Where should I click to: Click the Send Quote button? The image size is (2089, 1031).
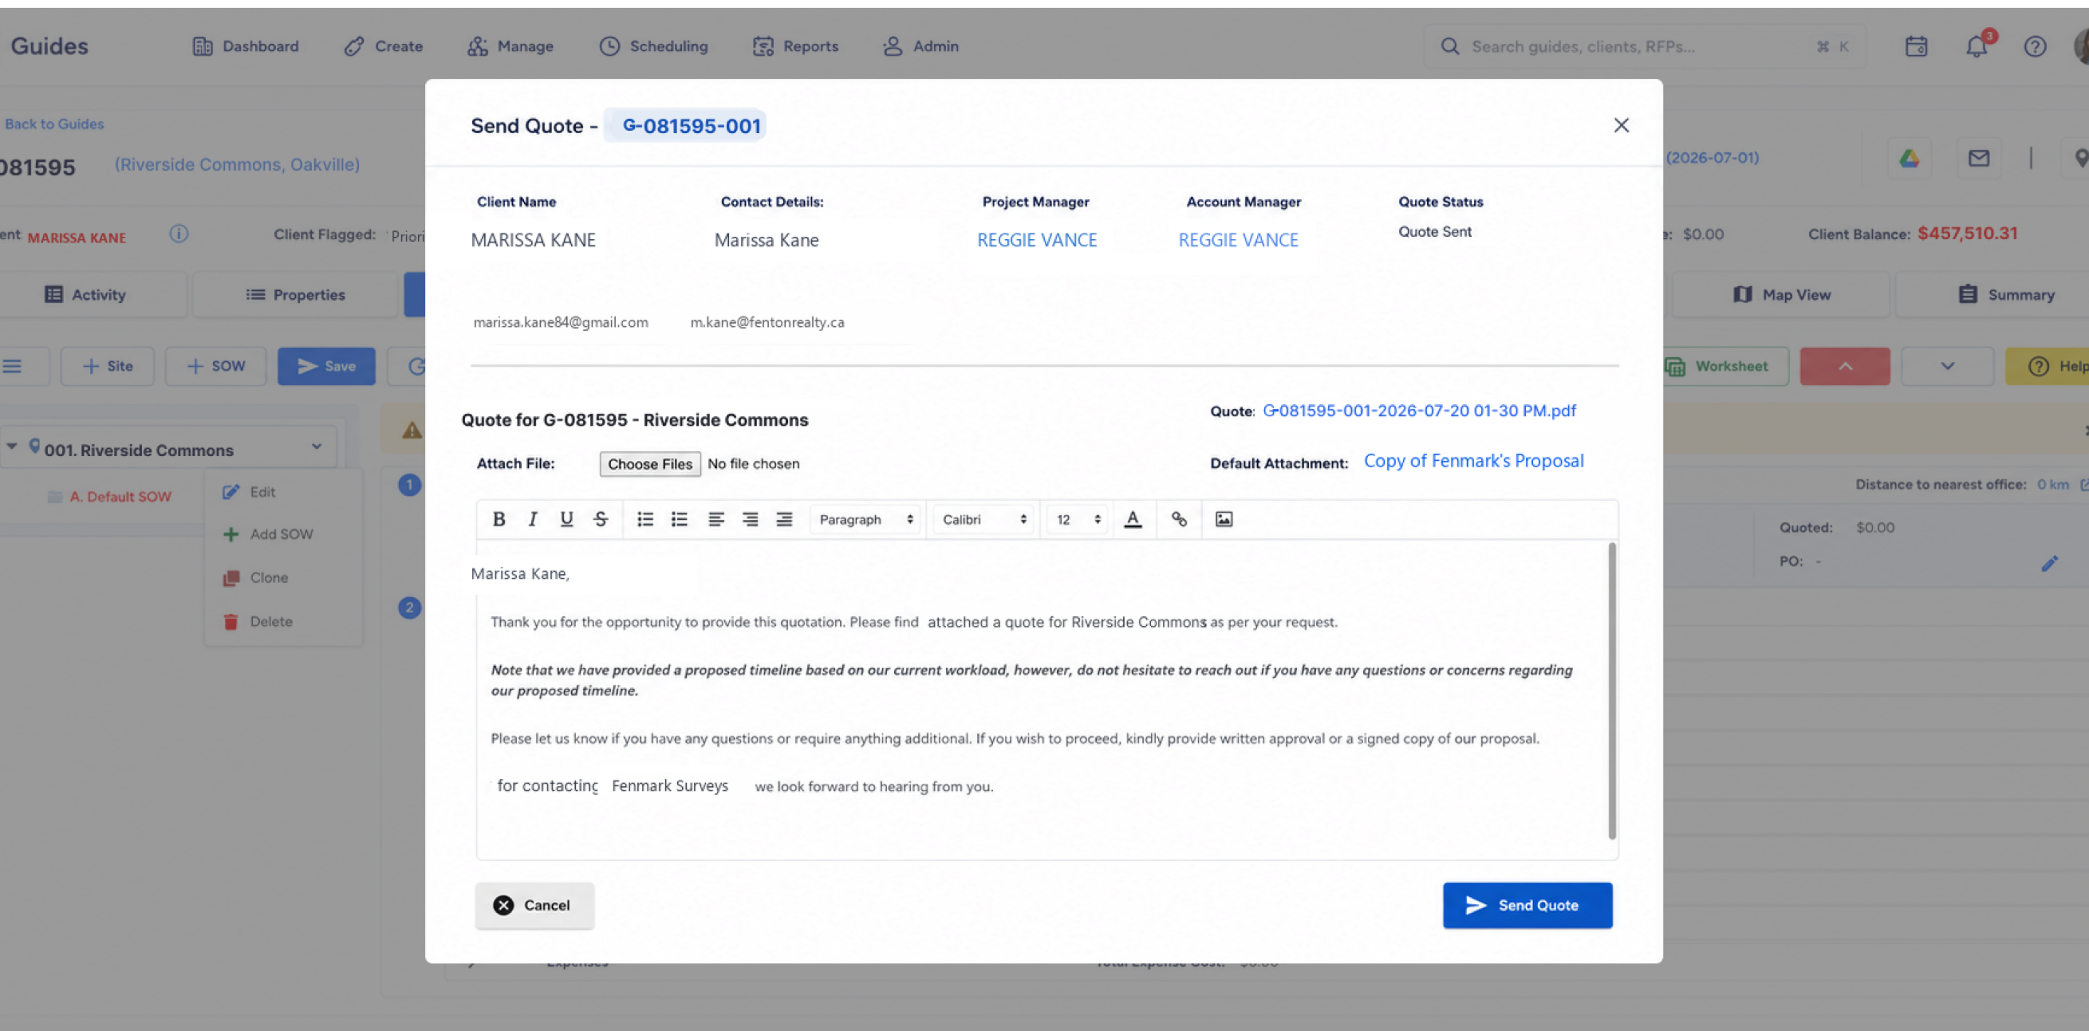(x=1527, y=905)
